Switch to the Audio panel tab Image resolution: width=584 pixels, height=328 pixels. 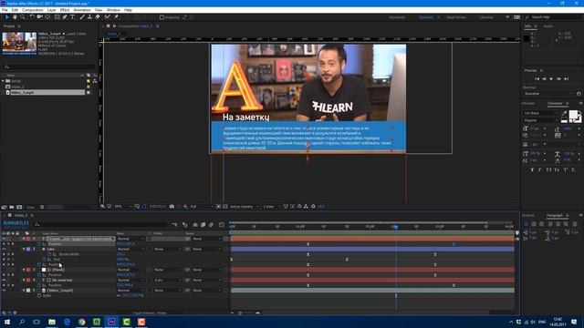547,26
